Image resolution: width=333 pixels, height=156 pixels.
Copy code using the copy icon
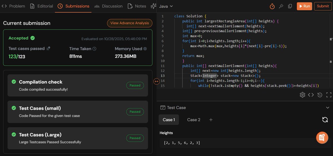(290, 6)
